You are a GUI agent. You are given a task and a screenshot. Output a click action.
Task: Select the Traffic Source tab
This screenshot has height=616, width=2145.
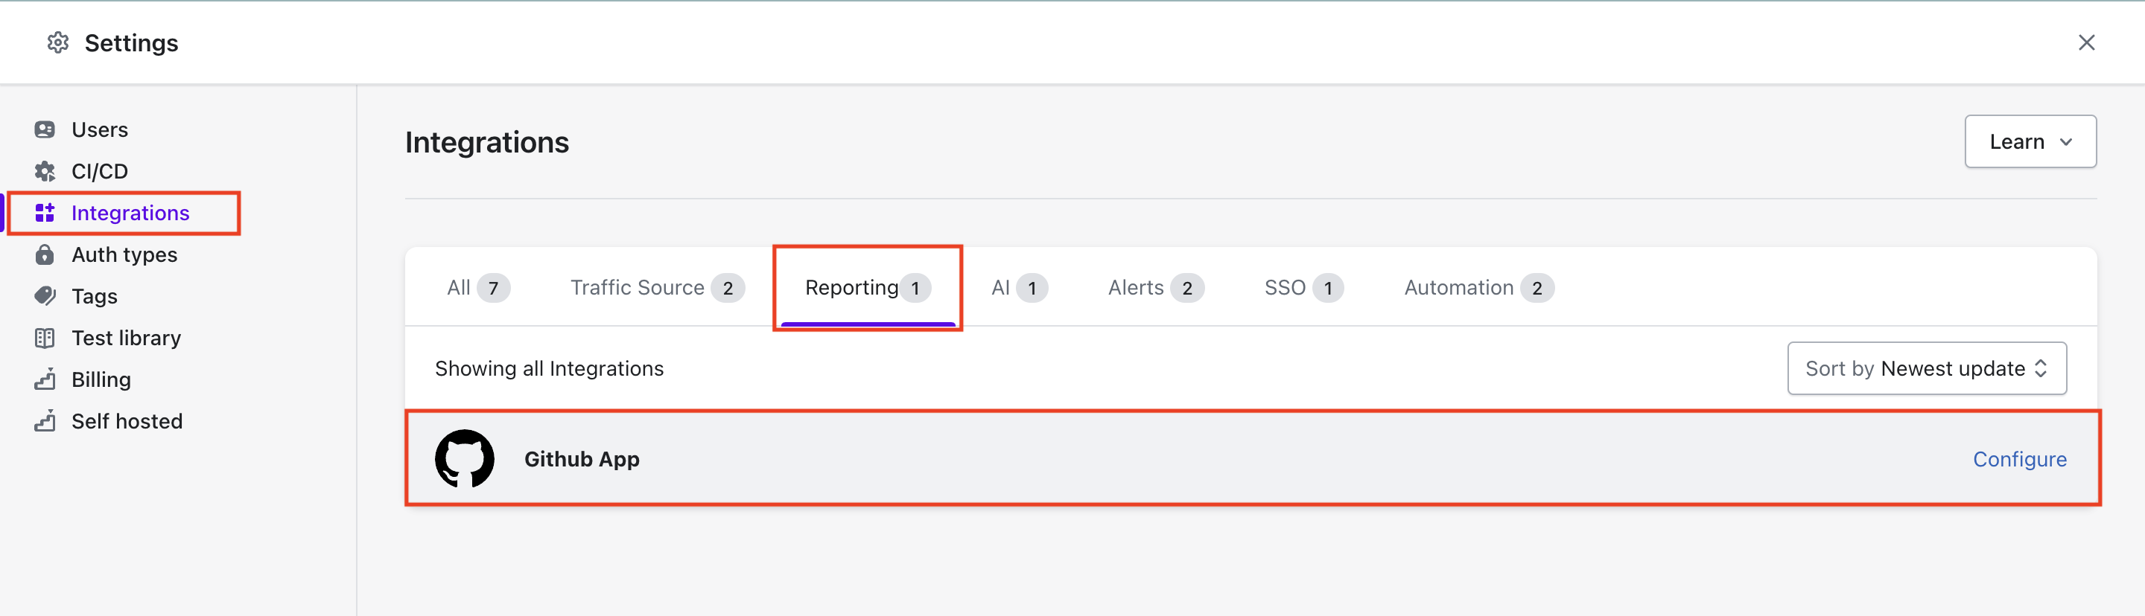coord(656,288)
